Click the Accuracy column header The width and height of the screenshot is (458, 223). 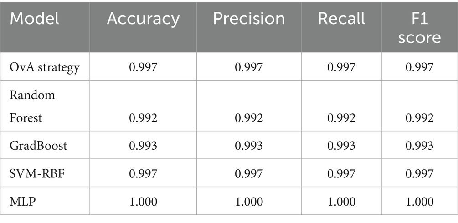[x=143, y=19]
